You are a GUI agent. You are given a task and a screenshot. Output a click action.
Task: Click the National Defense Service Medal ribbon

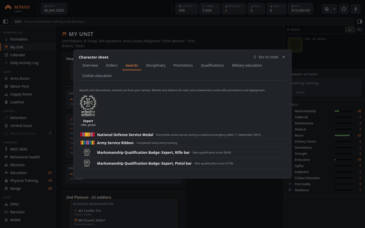pos(87,135)
